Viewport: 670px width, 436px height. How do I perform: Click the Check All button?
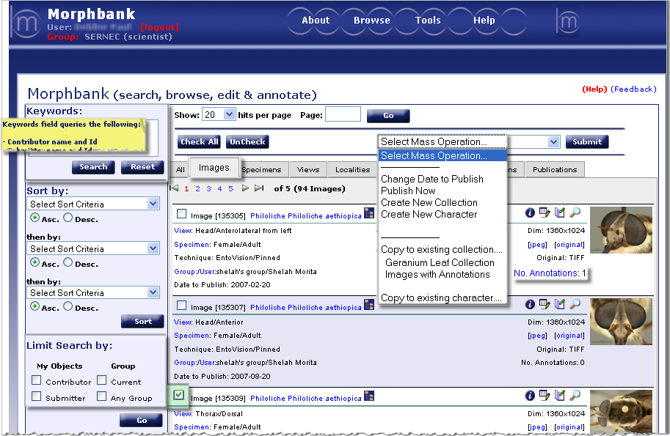point(197,141)
